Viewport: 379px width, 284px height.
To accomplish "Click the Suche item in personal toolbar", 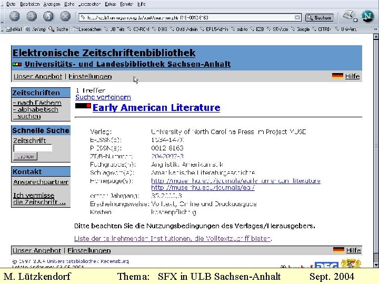I will pyautogui.click(x=58, y=29).
